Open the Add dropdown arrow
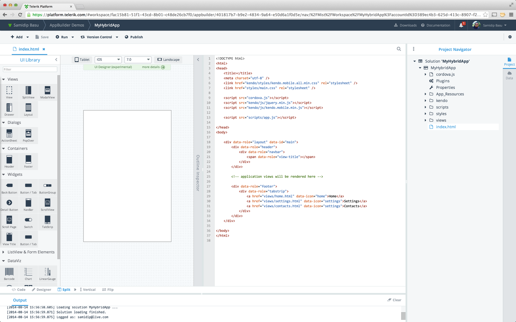 click(28, 37)
